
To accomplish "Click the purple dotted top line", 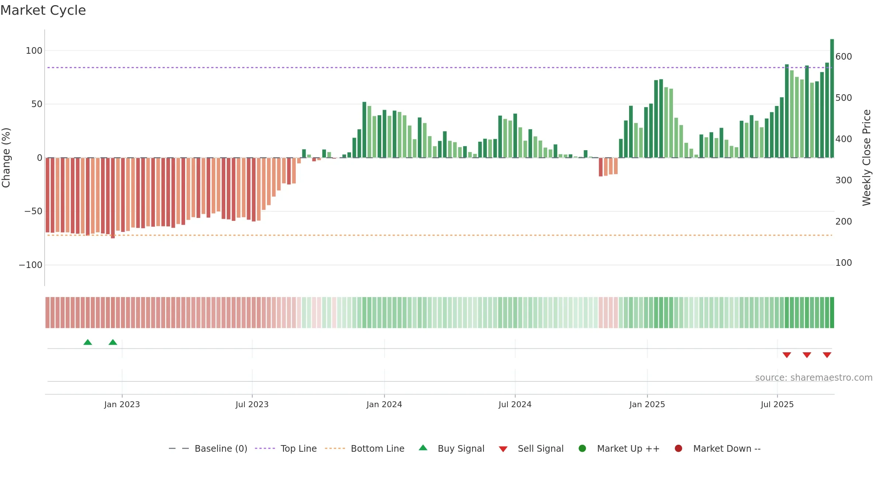I will tap(440, 68).
